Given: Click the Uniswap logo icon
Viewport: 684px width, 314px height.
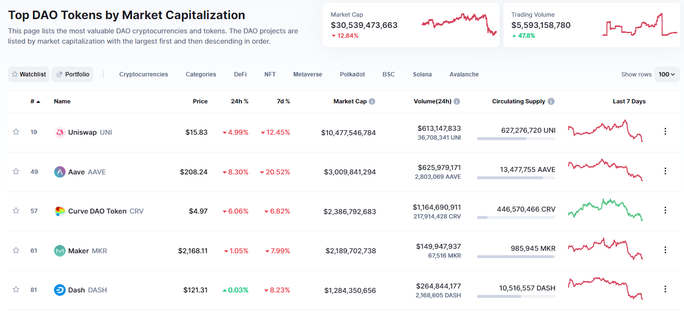Looking at the screenshot, I should (60, 132).
